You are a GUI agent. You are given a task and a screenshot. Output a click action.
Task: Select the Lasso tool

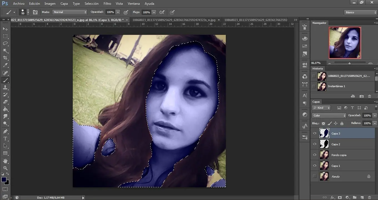(5, 43)
